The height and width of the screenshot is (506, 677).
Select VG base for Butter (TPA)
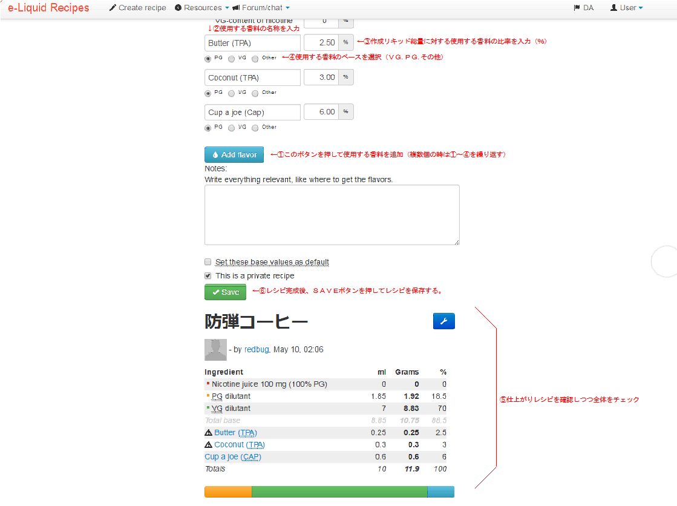coord(232,59)
